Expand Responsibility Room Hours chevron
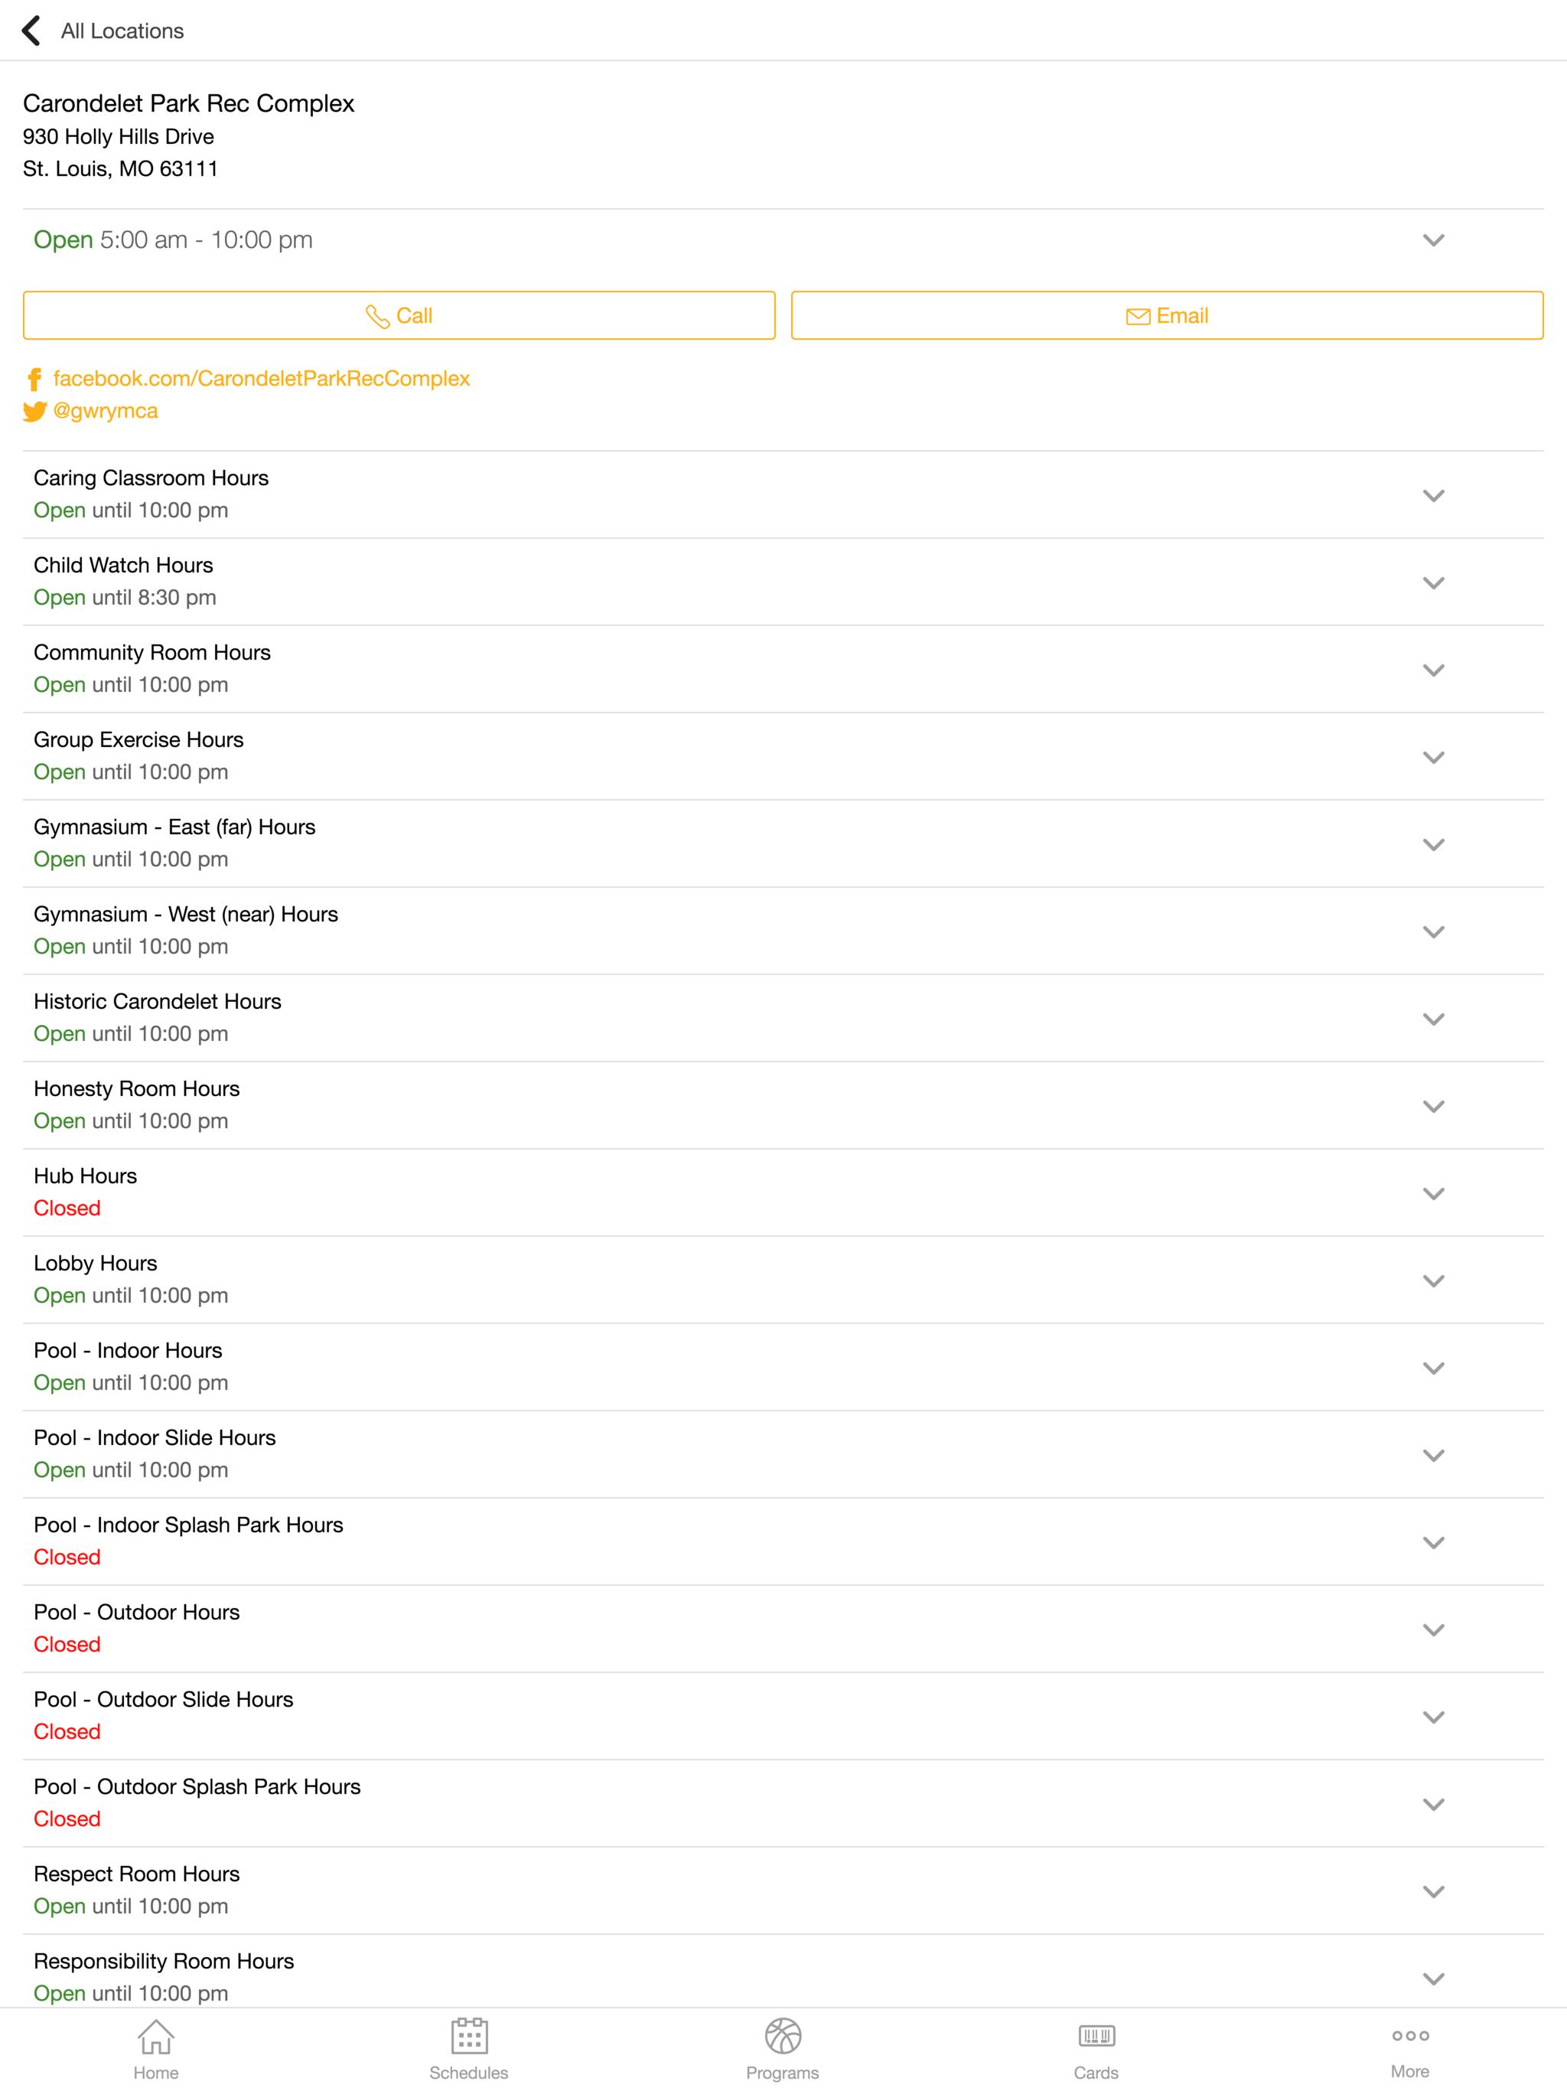This screenshot has height=2091, width=1567. [x=1434, y=1979]
